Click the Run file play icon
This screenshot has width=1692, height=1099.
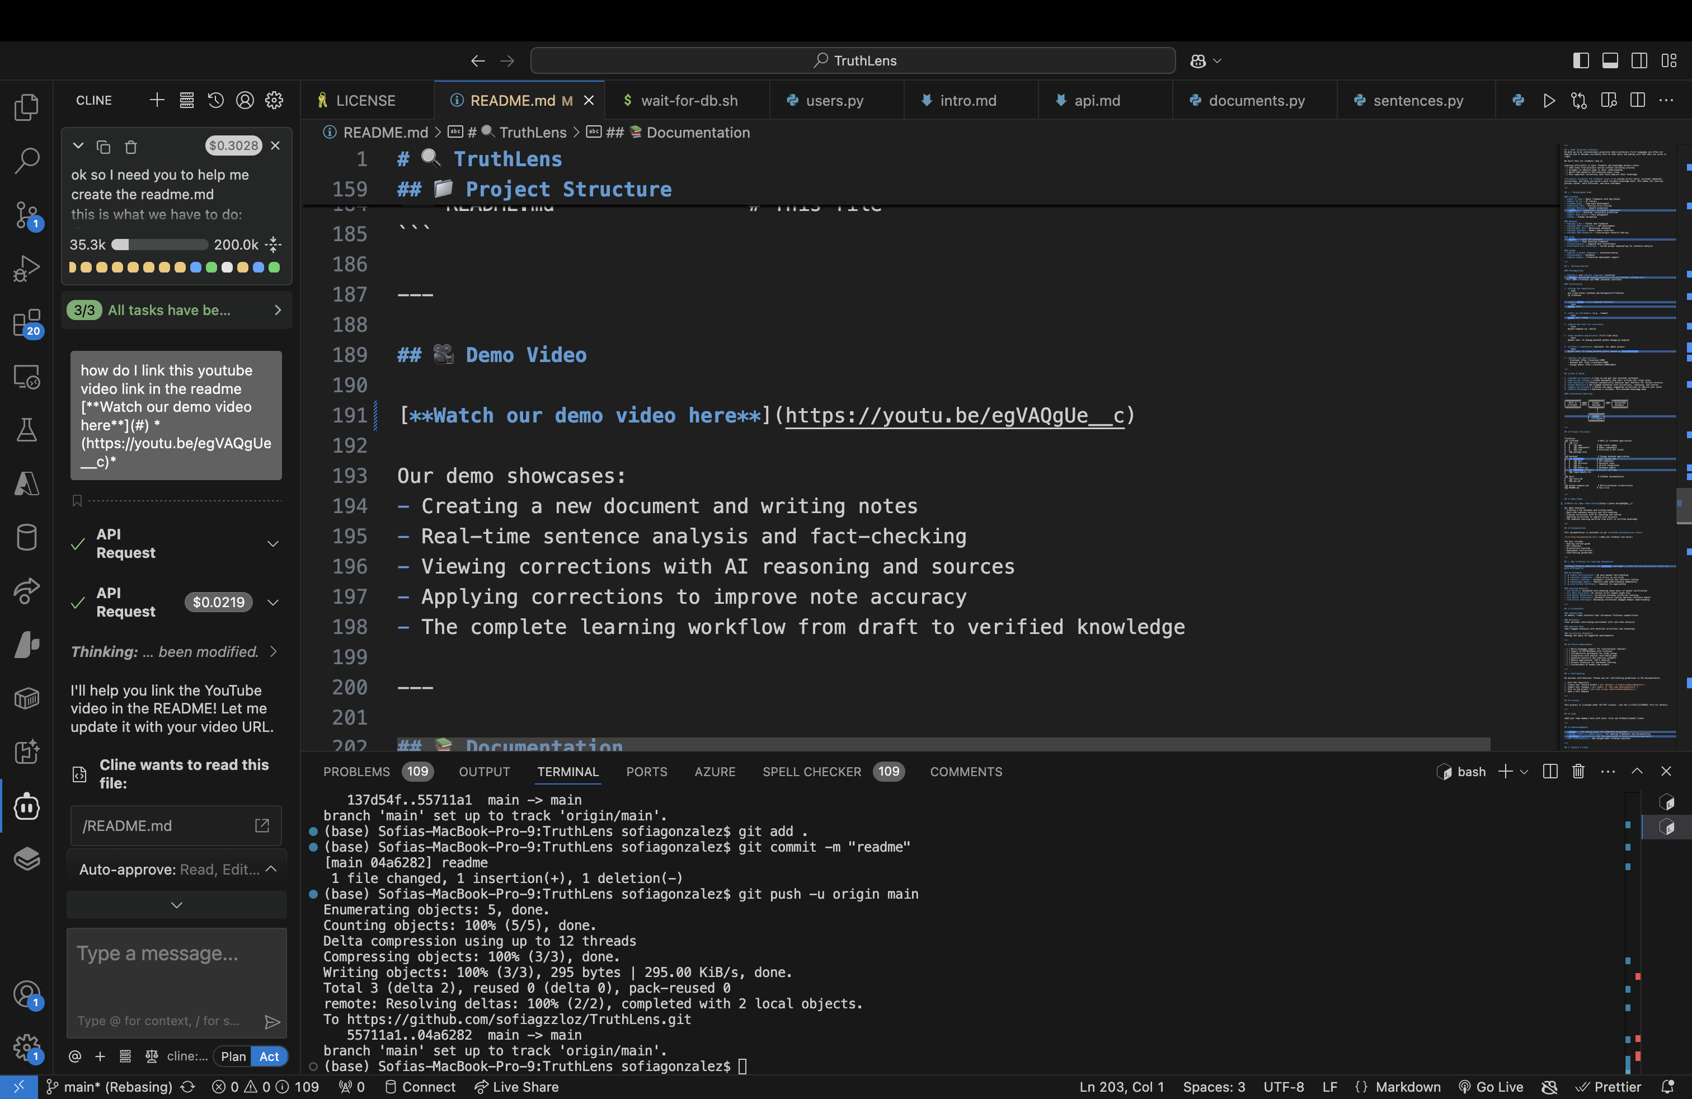1548,100
